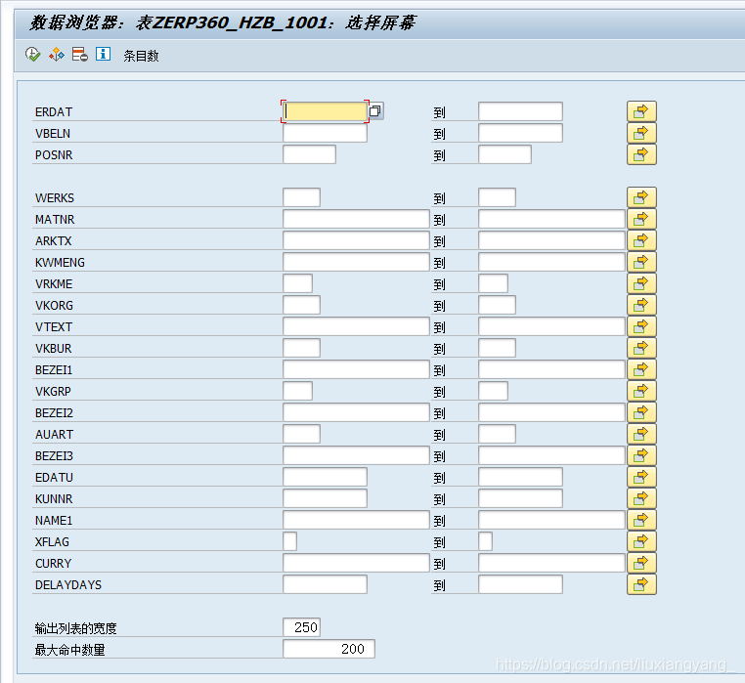
Task: Open multiple selection for BEZEI3
Action: (641, 455)
